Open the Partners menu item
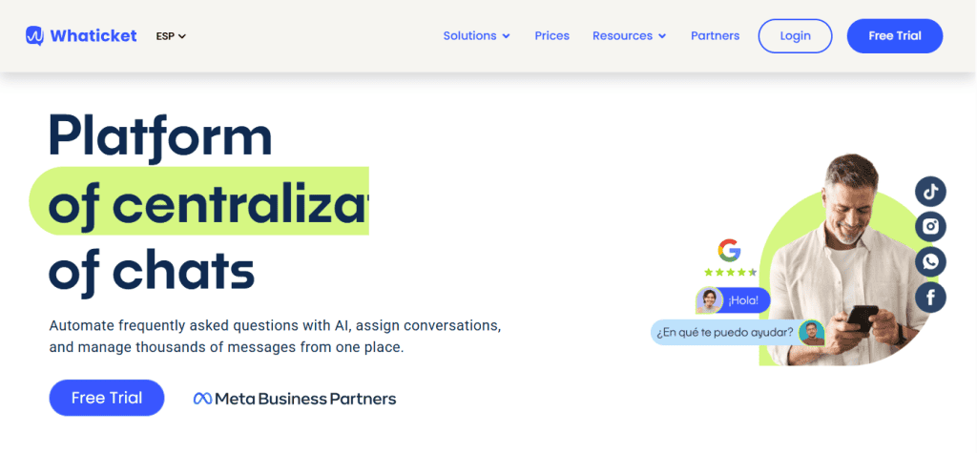The height and width of the screenshot is (453, 977). [x=715, y=36]
